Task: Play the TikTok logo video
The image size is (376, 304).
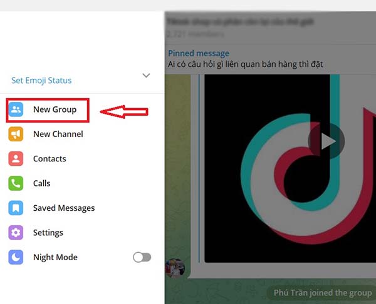Action: pyautogui.click(x=326, y=141)
